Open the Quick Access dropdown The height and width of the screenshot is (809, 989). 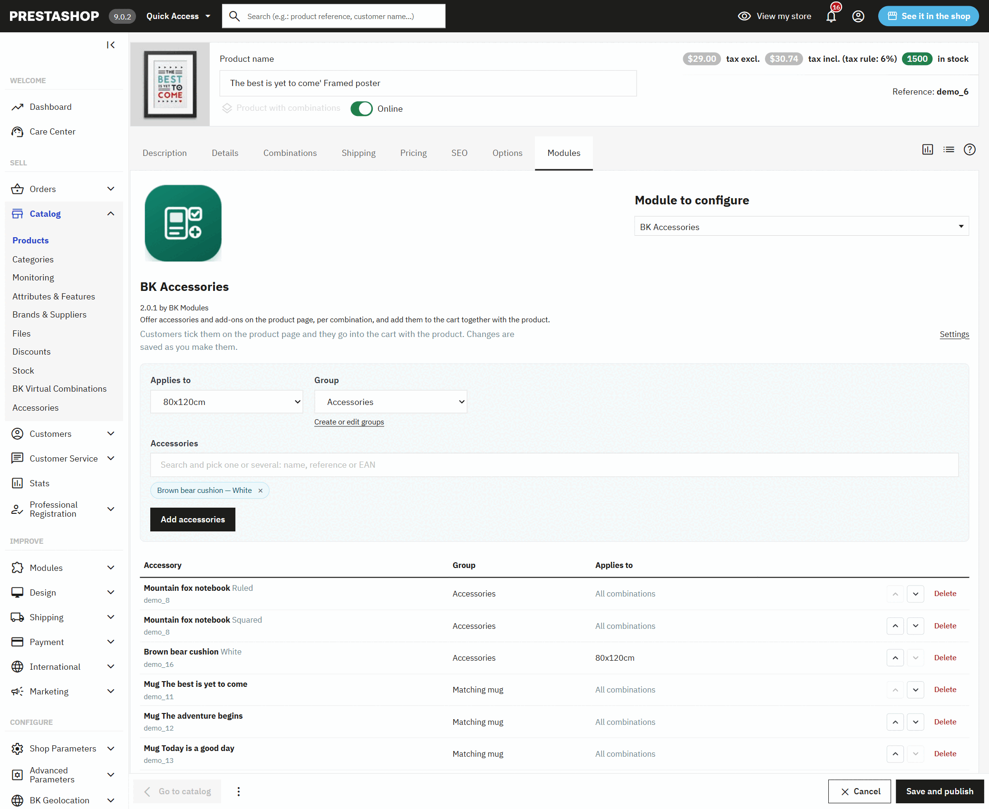(x=178, y=16)
